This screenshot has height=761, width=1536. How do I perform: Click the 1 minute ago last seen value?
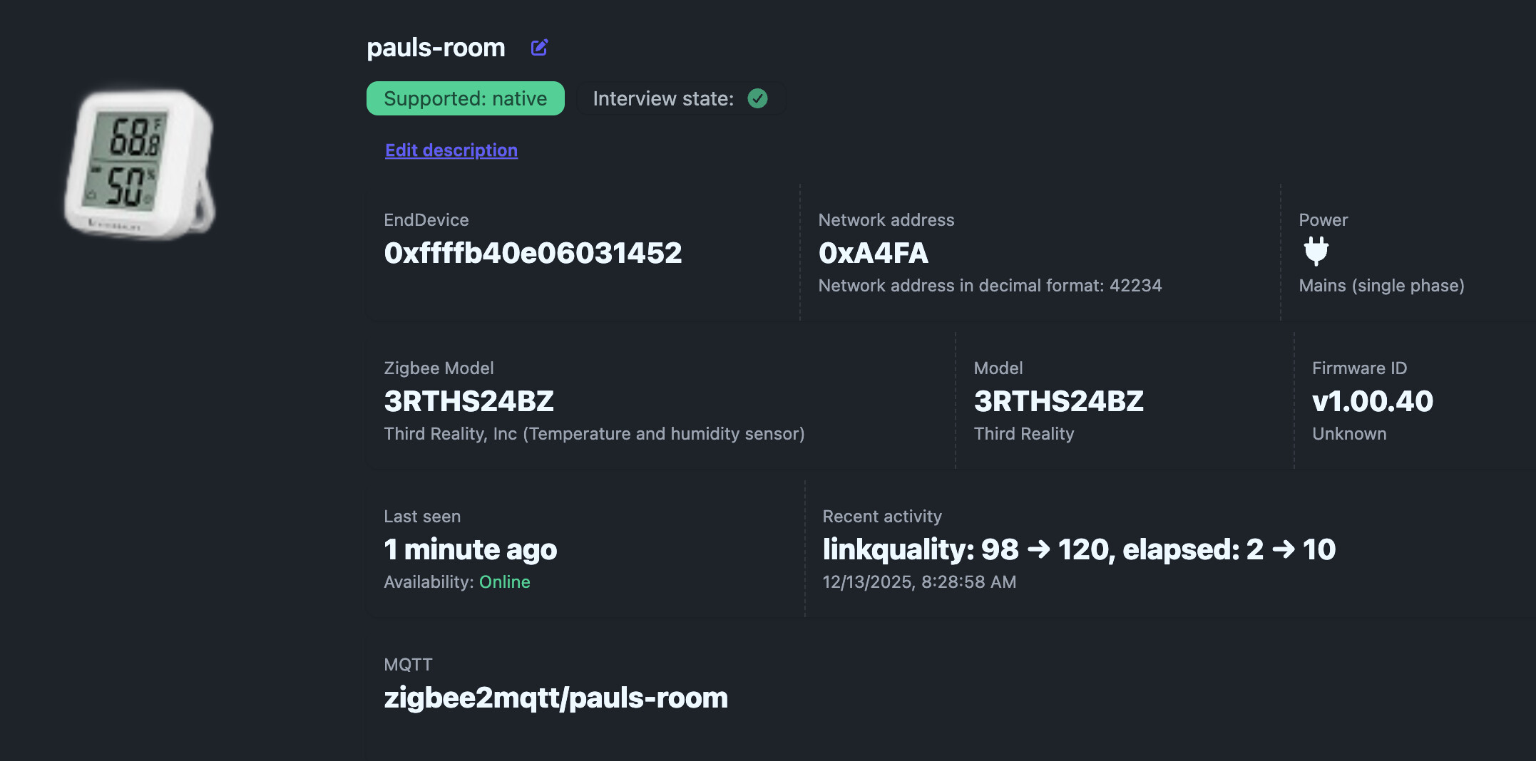(x=470, y=549)
